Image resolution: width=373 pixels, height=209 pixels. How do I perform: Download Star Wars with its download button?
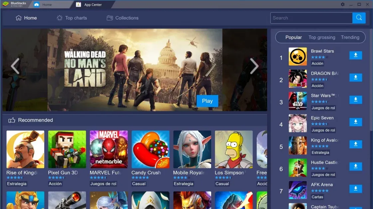click(x=355, y=100)
